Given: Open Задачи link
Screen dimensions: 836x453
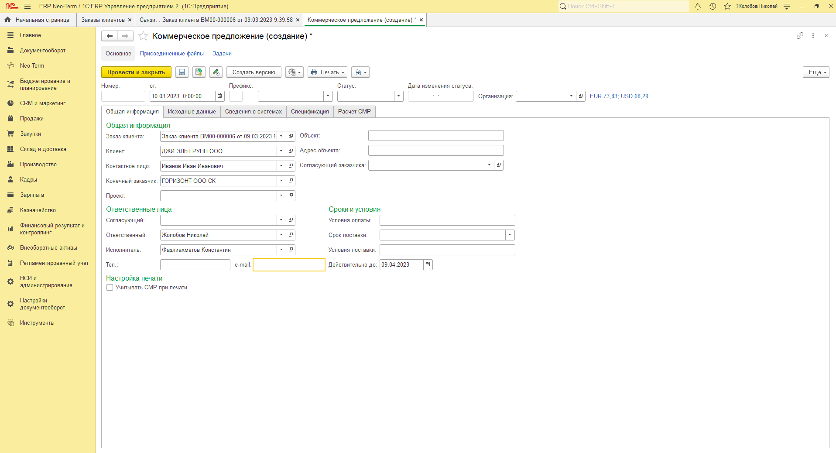Looking at the screenshot, I should (222, 54).
